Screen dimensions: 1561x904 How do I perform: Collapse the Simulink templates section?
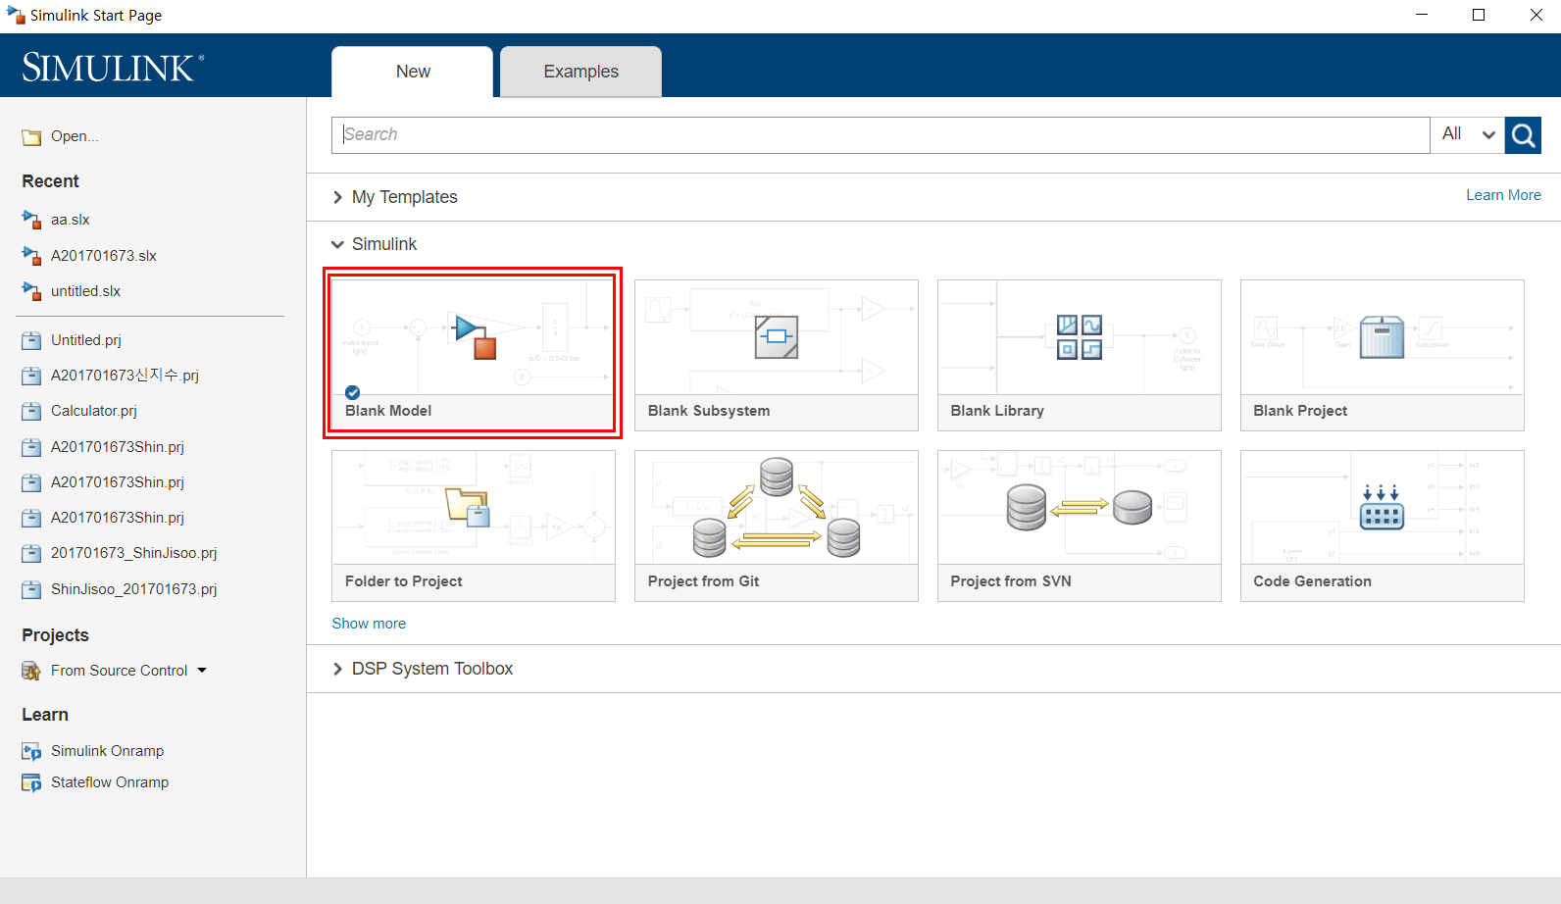coord(338,244)
